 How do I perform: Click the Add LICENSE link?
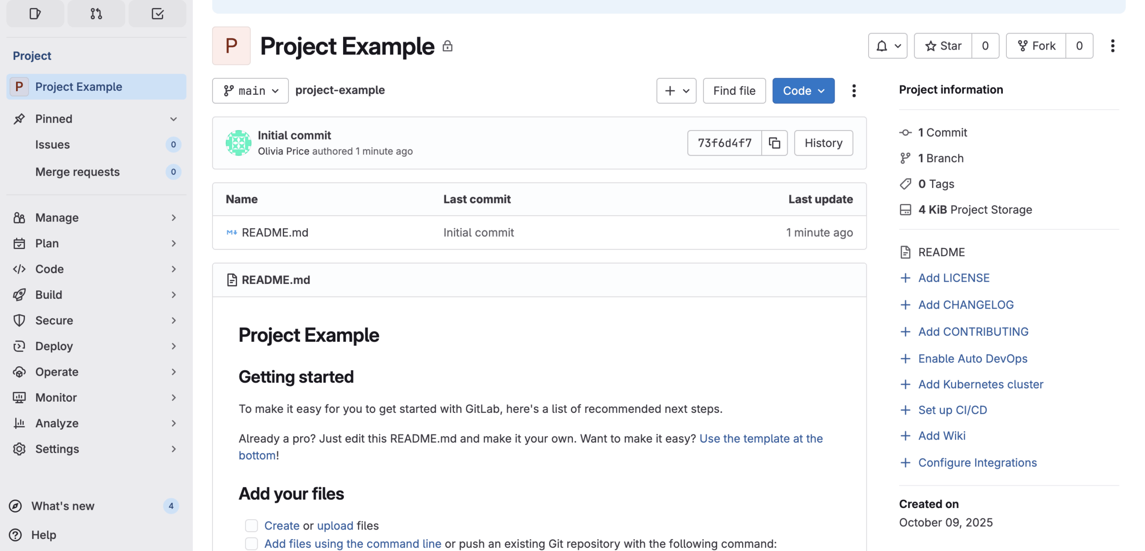tap(954, 278)
